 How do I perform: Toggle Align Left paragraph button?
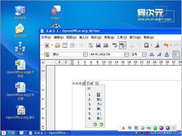click(x=176, y=54)
